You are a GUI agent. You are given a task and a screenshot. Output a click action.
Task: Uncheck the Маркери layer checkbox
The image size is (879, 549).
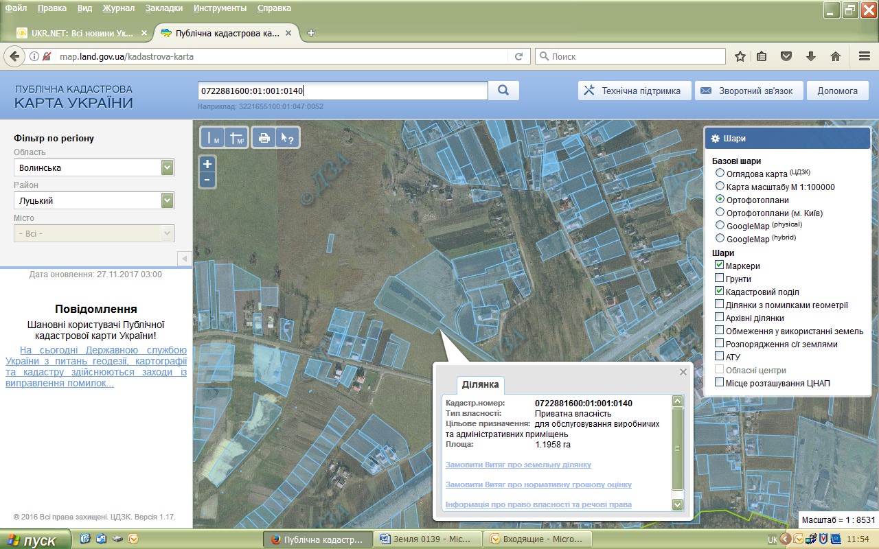pyautogui.click(x=719, y=266)
